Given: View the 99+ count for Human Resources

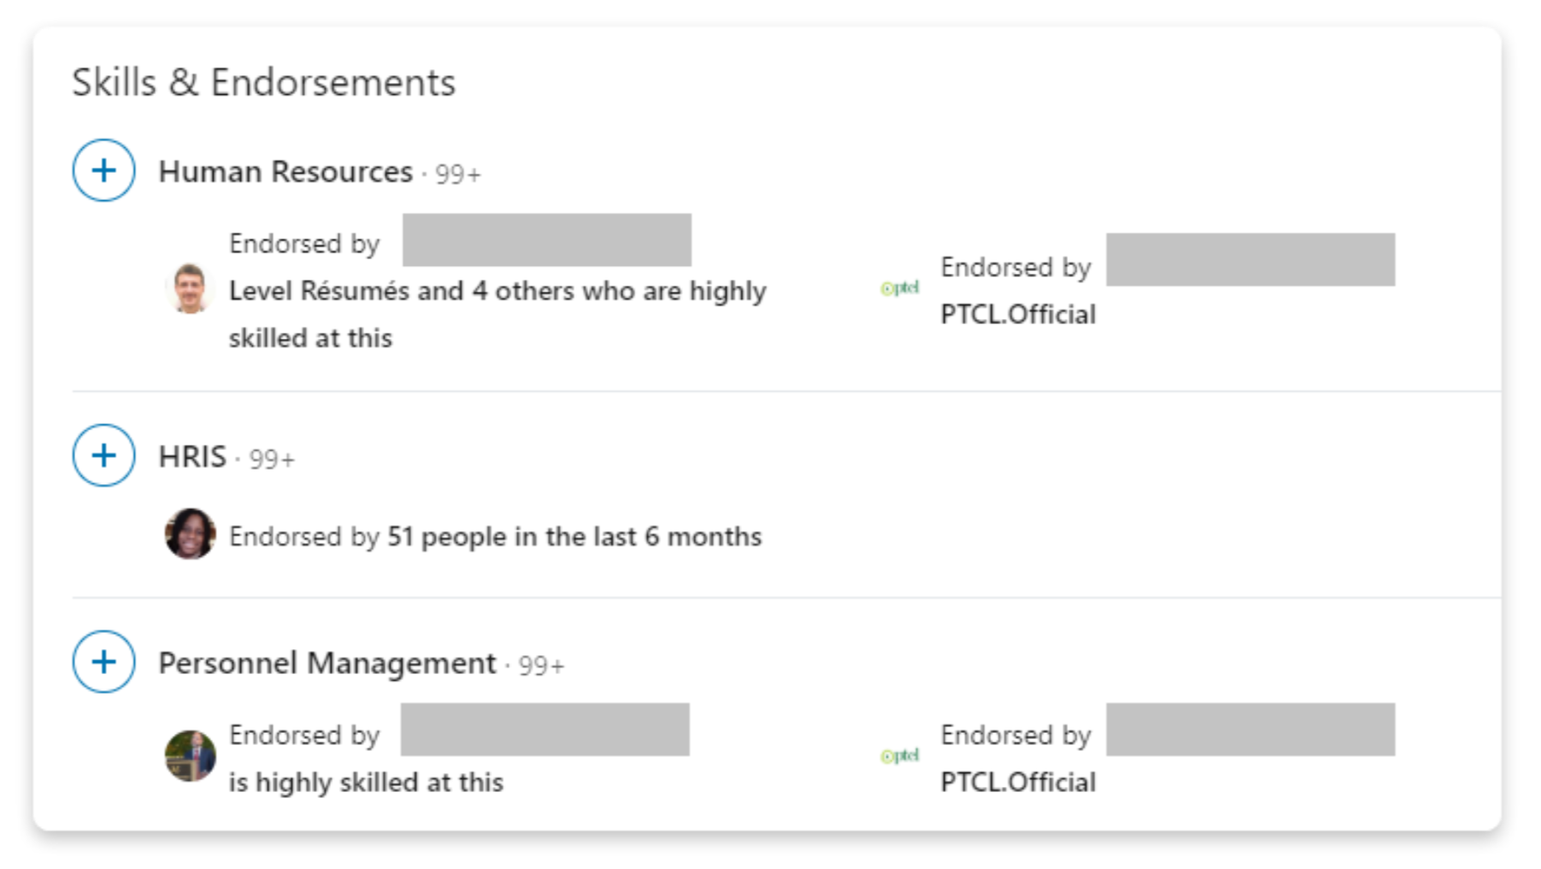Looking at the screenshot, I should pos(458,174).
